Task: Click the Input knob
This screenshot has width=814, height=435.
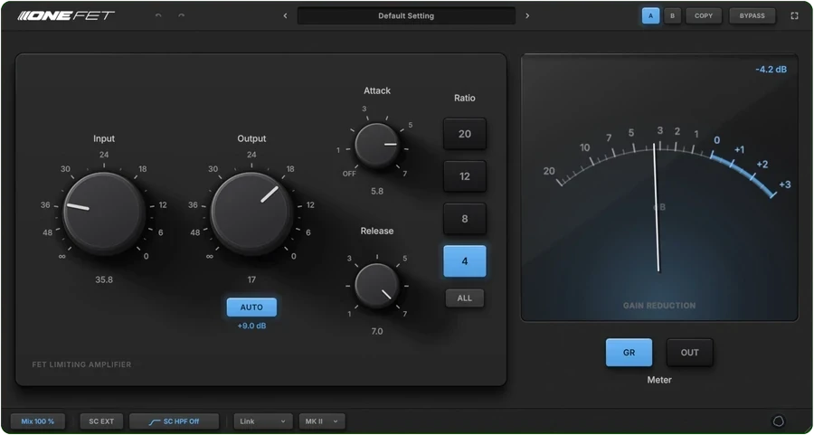Action: tap(104, 213)
